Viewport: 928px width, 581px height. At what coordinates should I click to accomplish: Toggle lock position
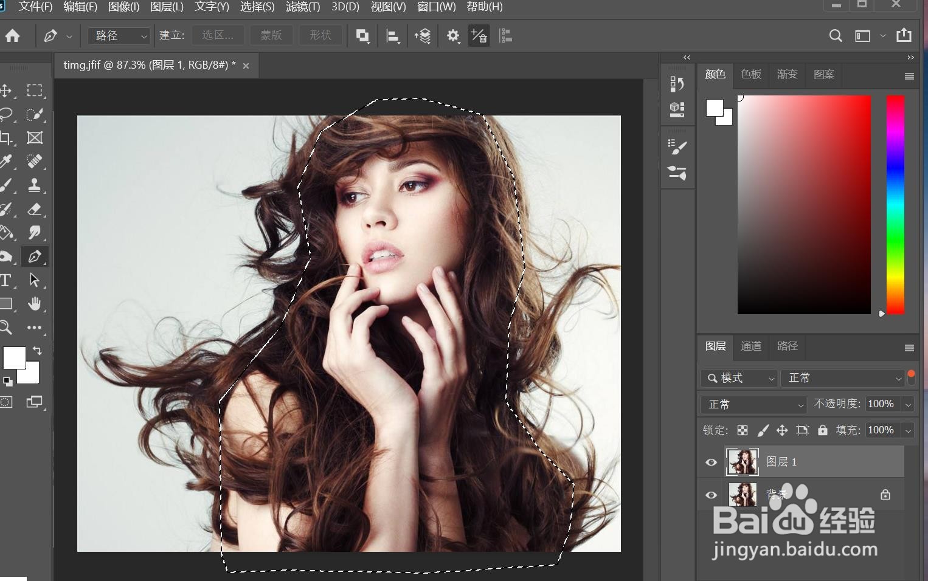[782, 430]
